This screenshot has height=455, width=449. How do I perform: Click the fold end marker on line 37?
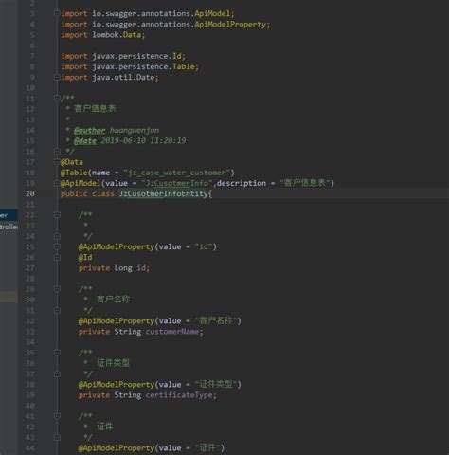[57, 374]
